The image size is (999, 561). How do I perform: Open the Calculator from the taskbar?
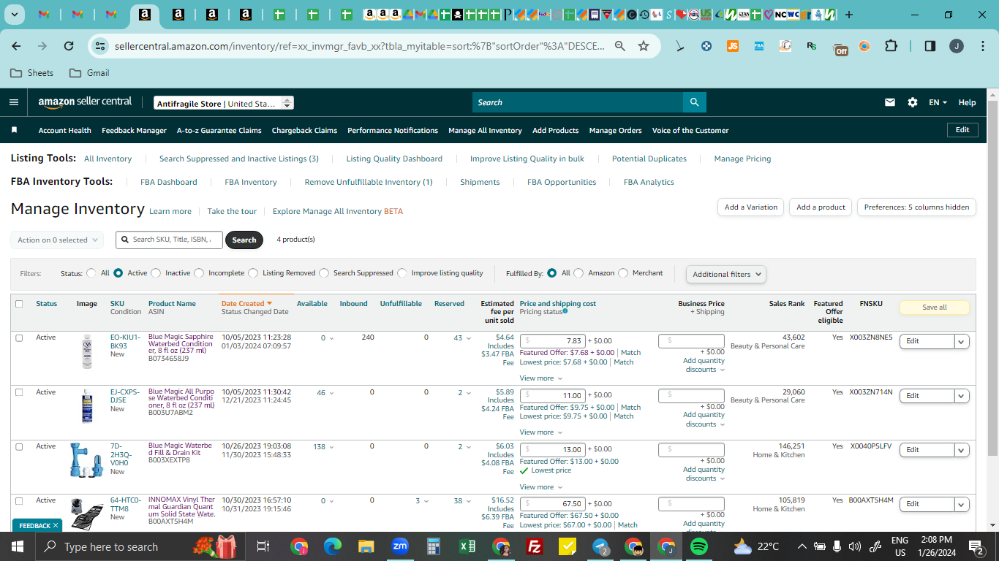click(433, 546)
